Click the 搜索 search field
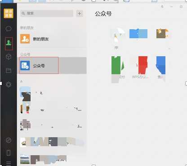The width and height of the screenshot is (187, 166). (x=47, y=13)
